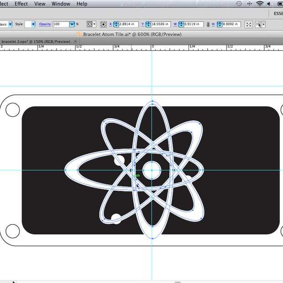Select the reference point locator icon

point(103,24)
